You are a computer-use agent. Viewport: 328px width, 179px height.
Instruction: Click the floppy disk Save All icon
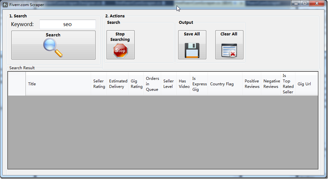pyautogui.click(x=192, y=51)
